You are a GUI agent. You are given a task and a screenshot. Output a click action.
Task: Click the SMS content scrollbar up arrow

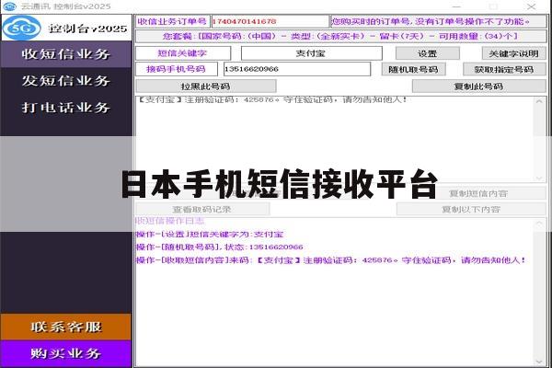pos(539,102)
